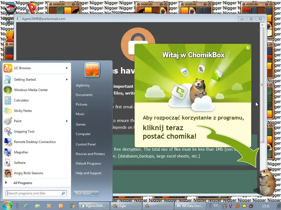Focus the Search programs and files box
This screenshot has height=210, width=281.
coord(36,193)
